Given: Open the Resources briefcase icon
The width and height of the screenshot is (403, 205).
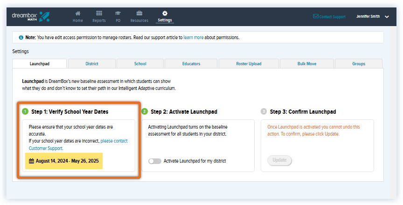Looking at the screenshot, I should 139,13.
